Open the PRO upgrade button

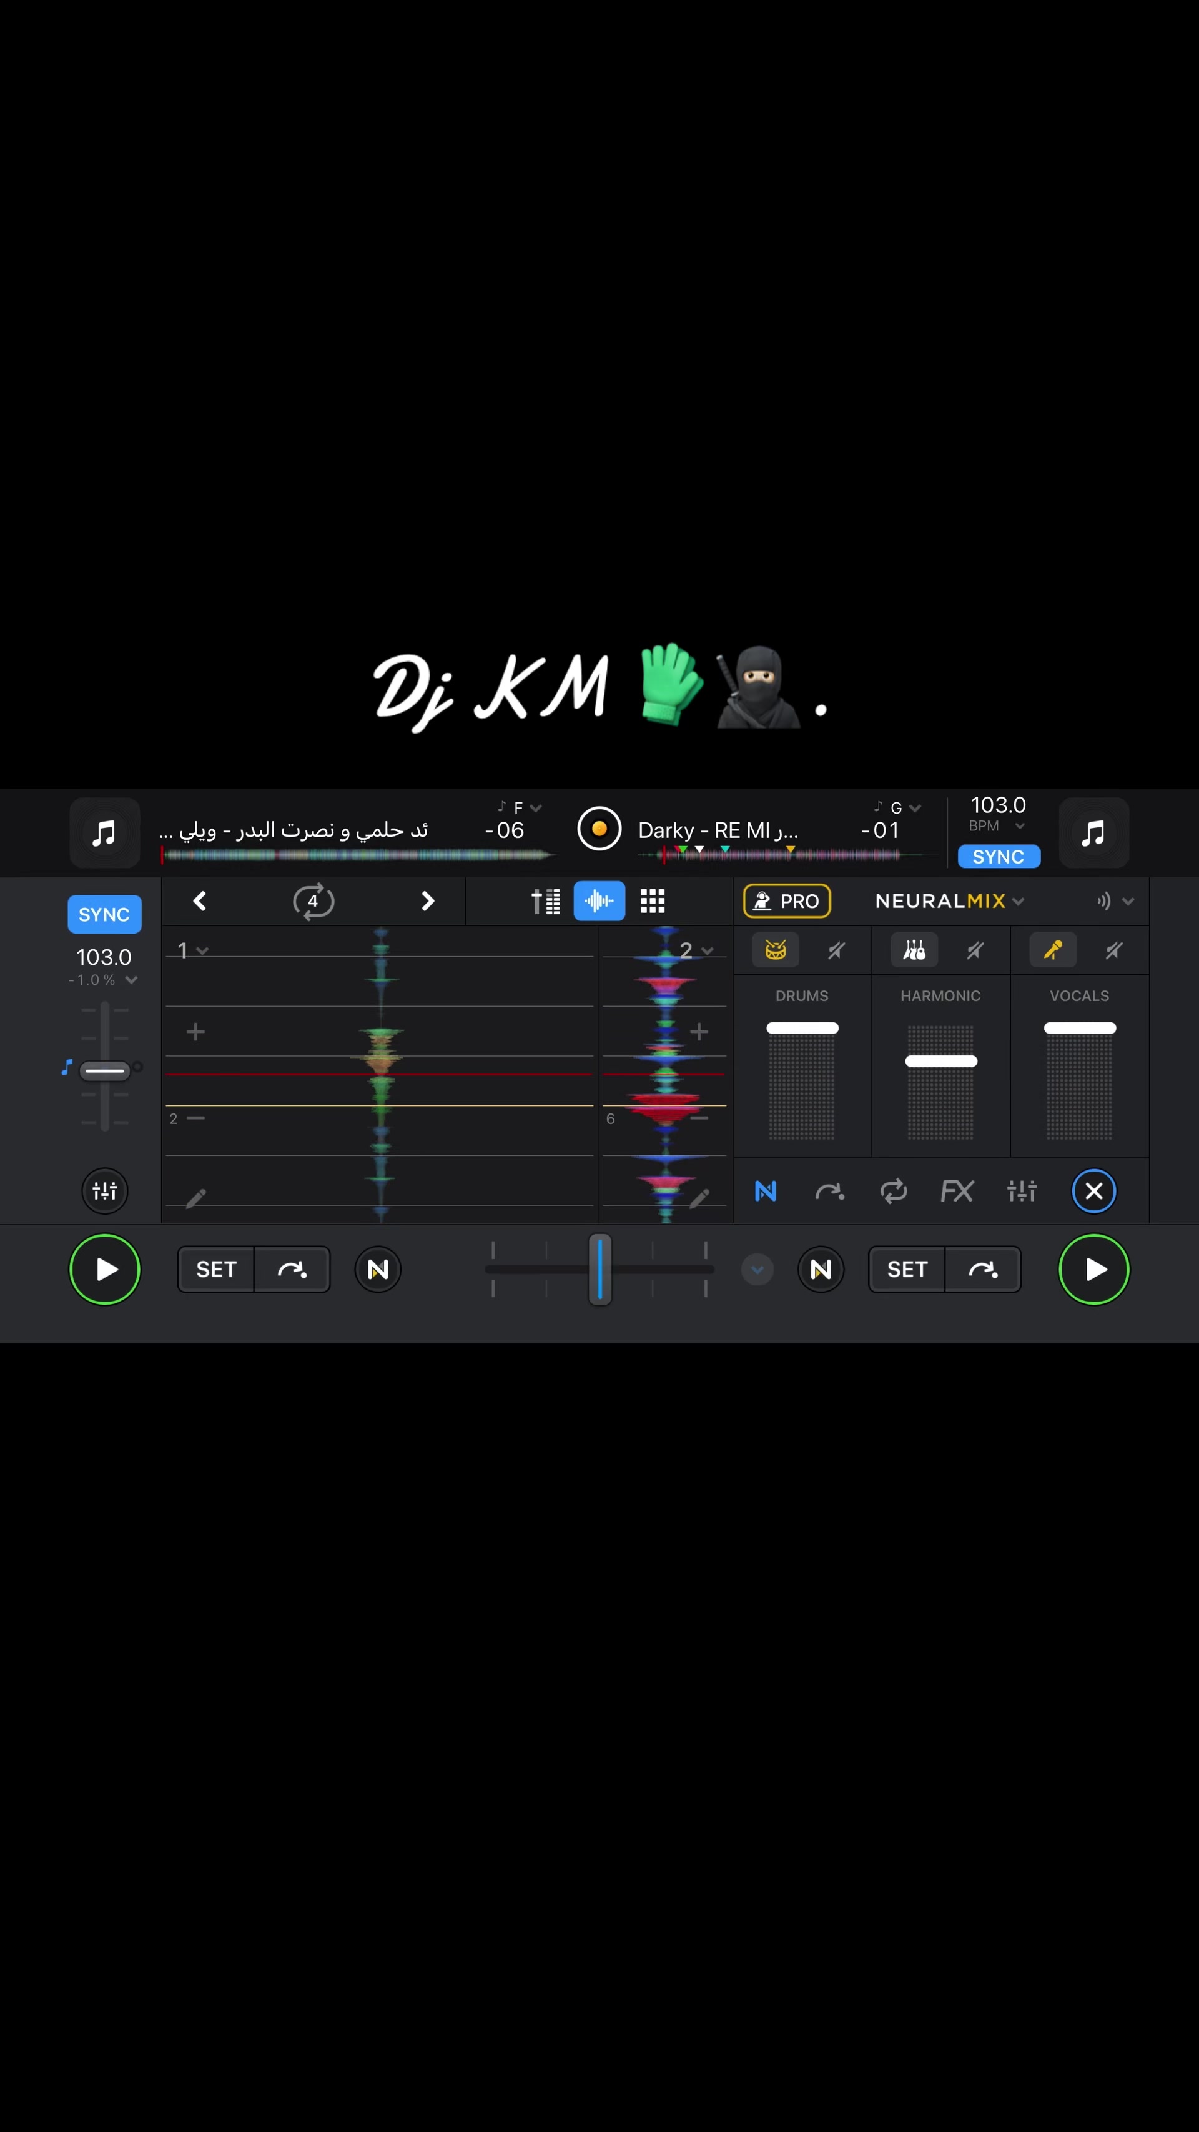786,900
